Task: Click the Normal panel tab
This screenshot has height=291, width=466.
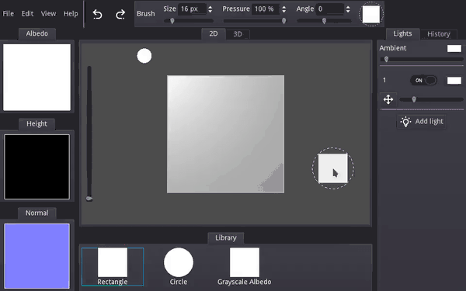Action: (37, 213)
